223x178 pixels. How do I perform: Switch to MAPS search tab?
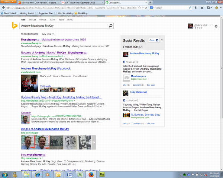pyautogui.click(x=52, y=20)
